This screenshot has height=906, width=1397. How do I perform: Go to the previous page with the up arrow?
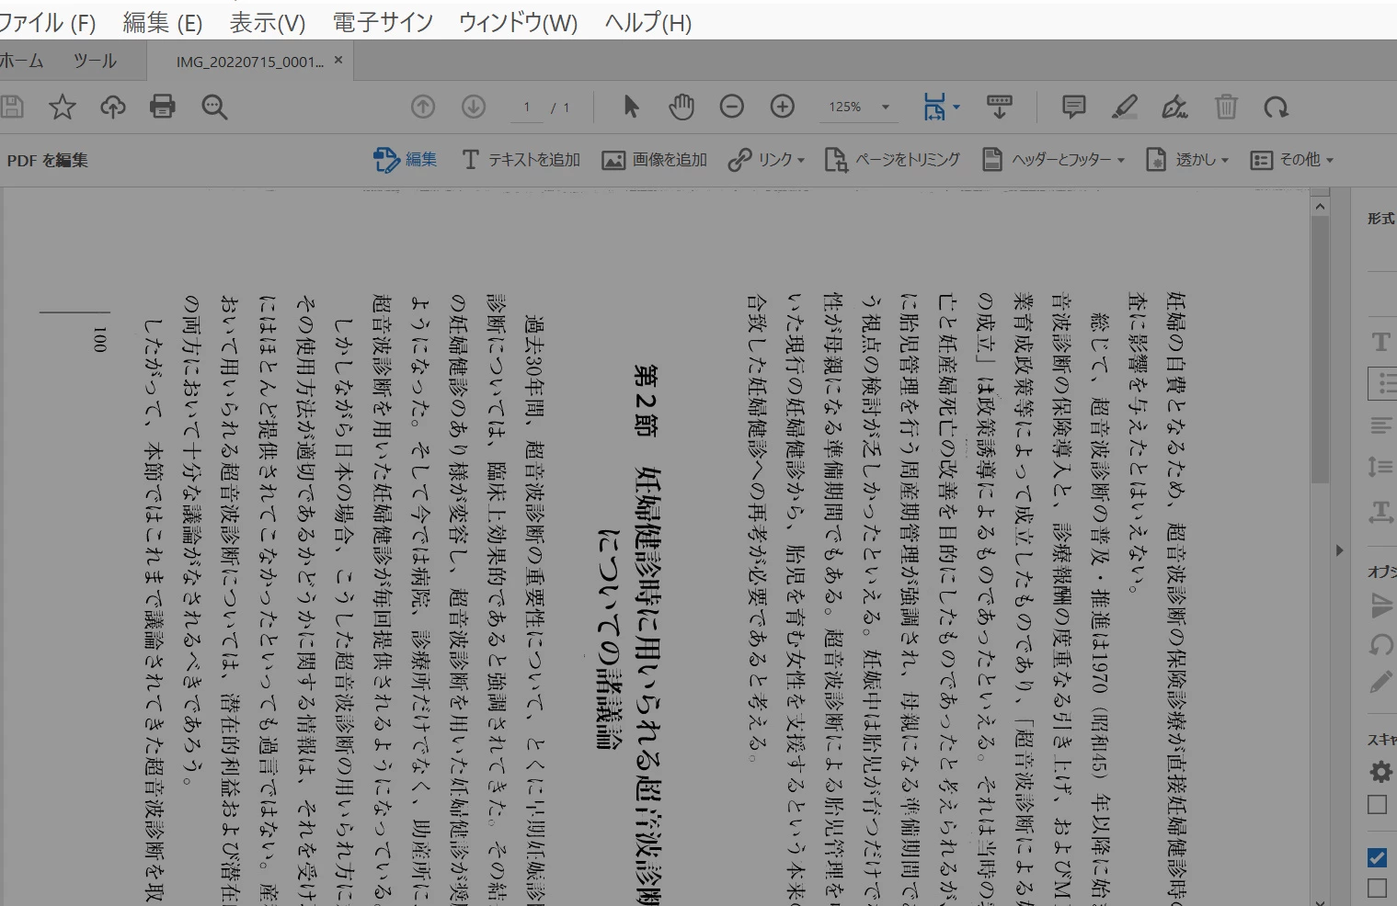[423, 107]
